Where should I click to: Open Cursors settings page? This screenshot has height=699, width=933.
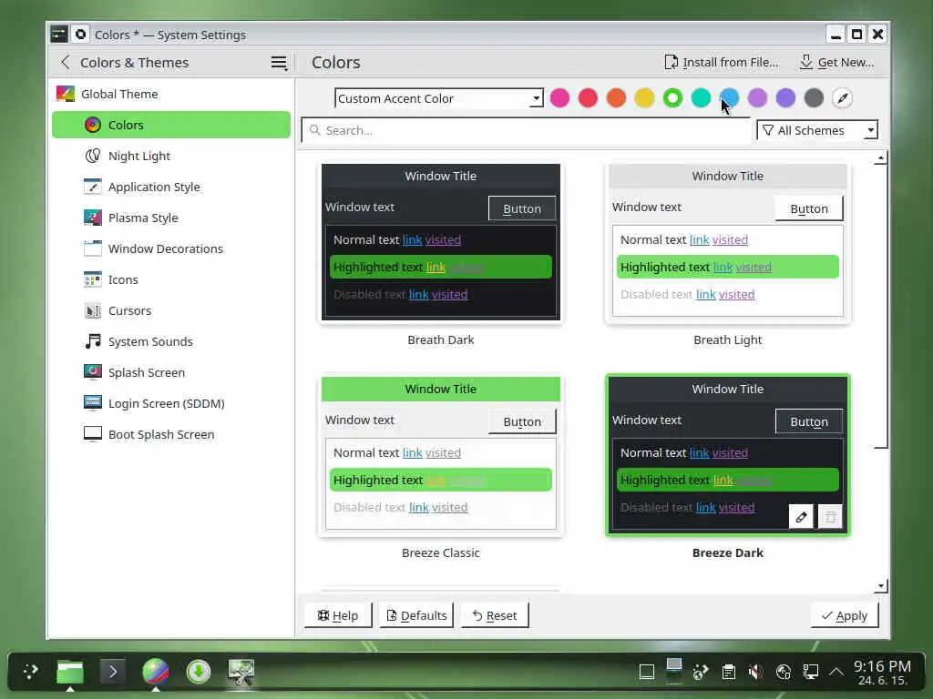pos(171,310)
